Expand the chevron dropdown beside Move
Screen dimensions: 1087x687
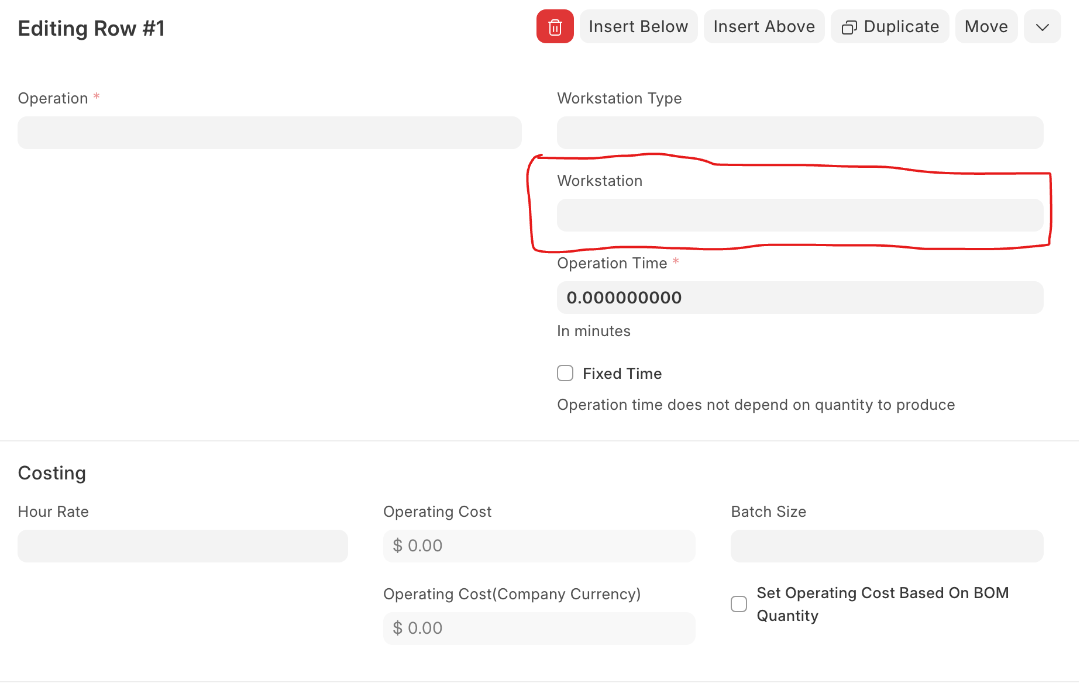1042,27
